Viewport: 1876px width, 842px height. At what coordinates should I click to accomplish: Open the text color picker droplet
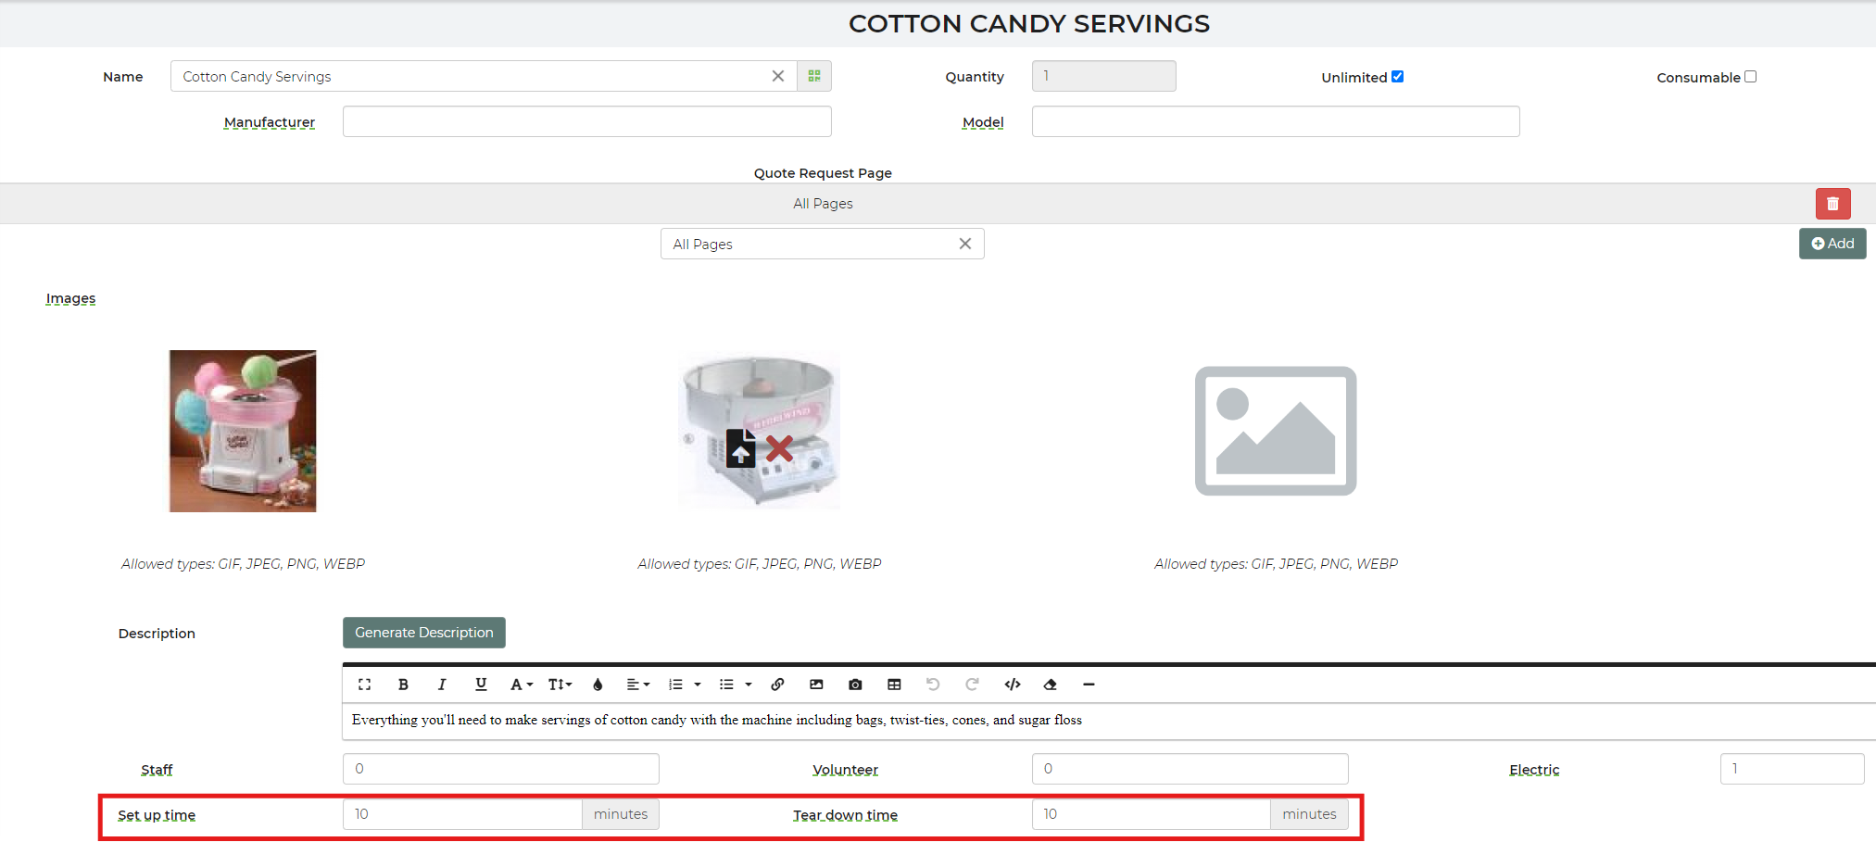[598, 685]
